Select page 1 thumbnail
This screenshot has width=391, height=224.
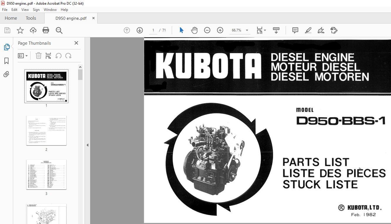[x=46, y=86]
